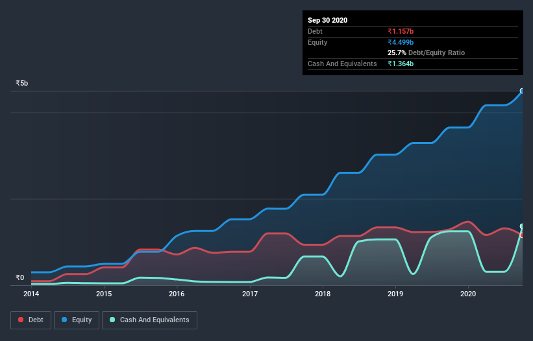This screenshot has width=533, height=341.
Task: Click the 2016 x-axis label
Action: pyautogui.click(x=177, y=294)
